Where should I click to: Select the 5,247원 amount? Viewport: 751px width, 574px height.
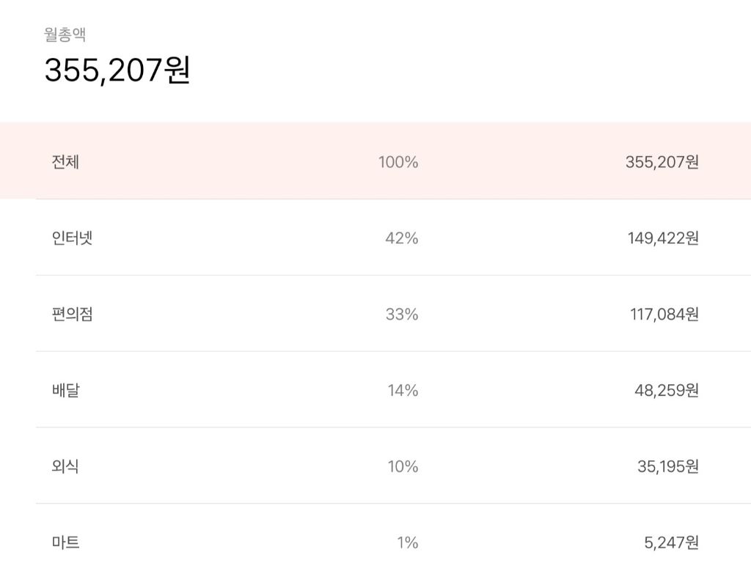coord(670,543)
